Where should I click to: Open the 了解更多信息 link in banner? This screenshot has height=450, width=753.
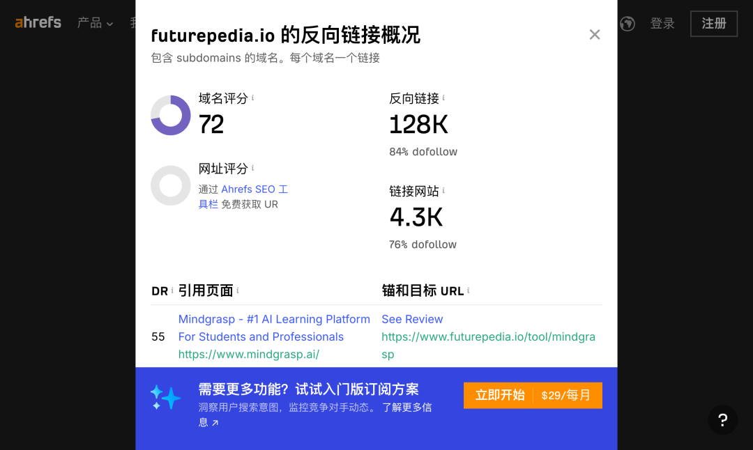(x=406, y=408)
